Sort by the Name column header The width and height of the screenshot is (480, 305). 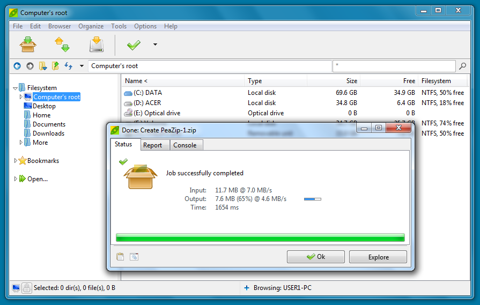pos(183,81)
